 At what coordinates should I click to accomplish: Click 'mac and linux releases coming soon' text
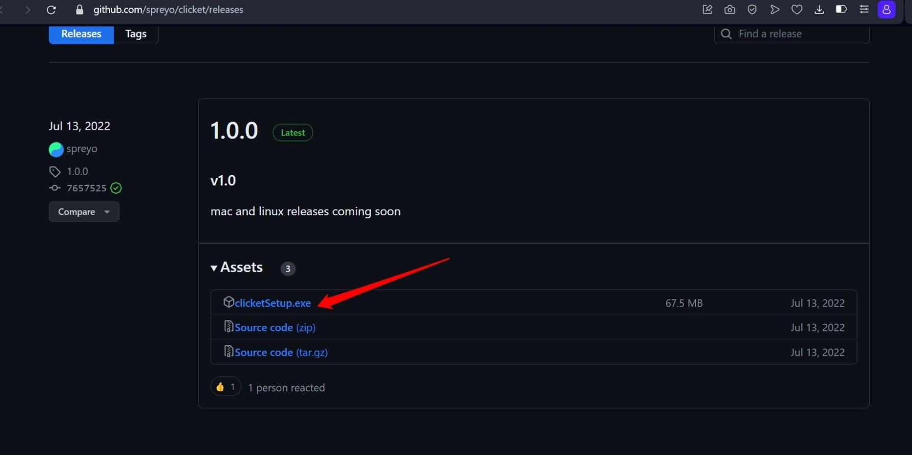point(306,212)
